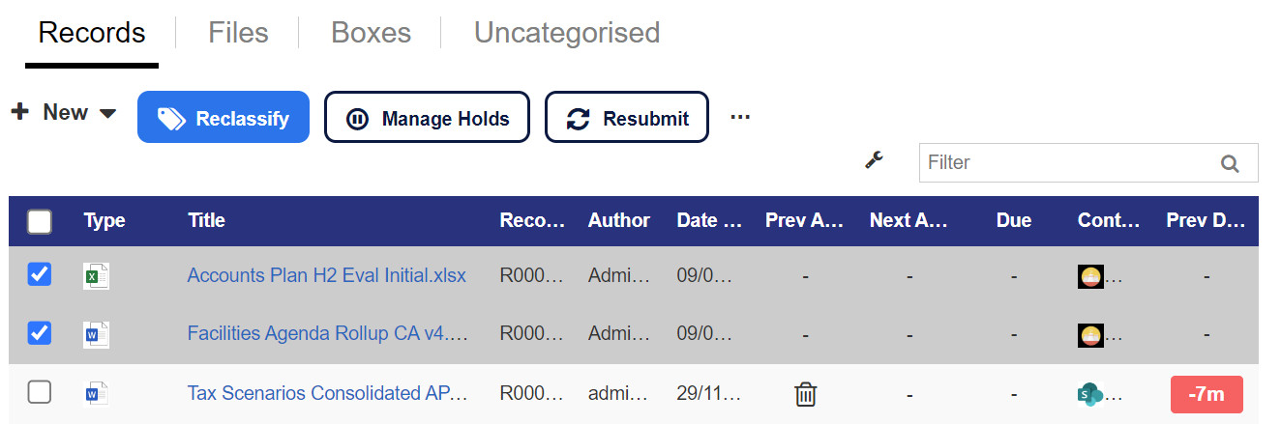The width and height of the screenshot is (1281, 424).
Task: Click the red -7m overdue badge
Action: 1206,394
